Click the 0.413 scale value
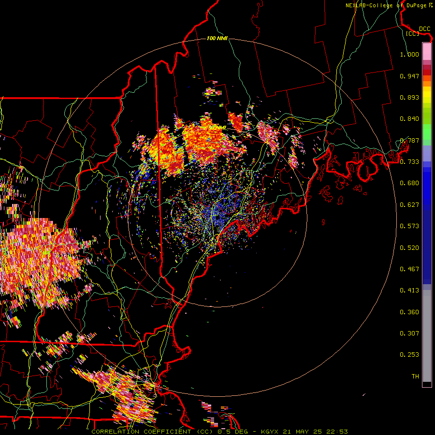 (409, 290)
